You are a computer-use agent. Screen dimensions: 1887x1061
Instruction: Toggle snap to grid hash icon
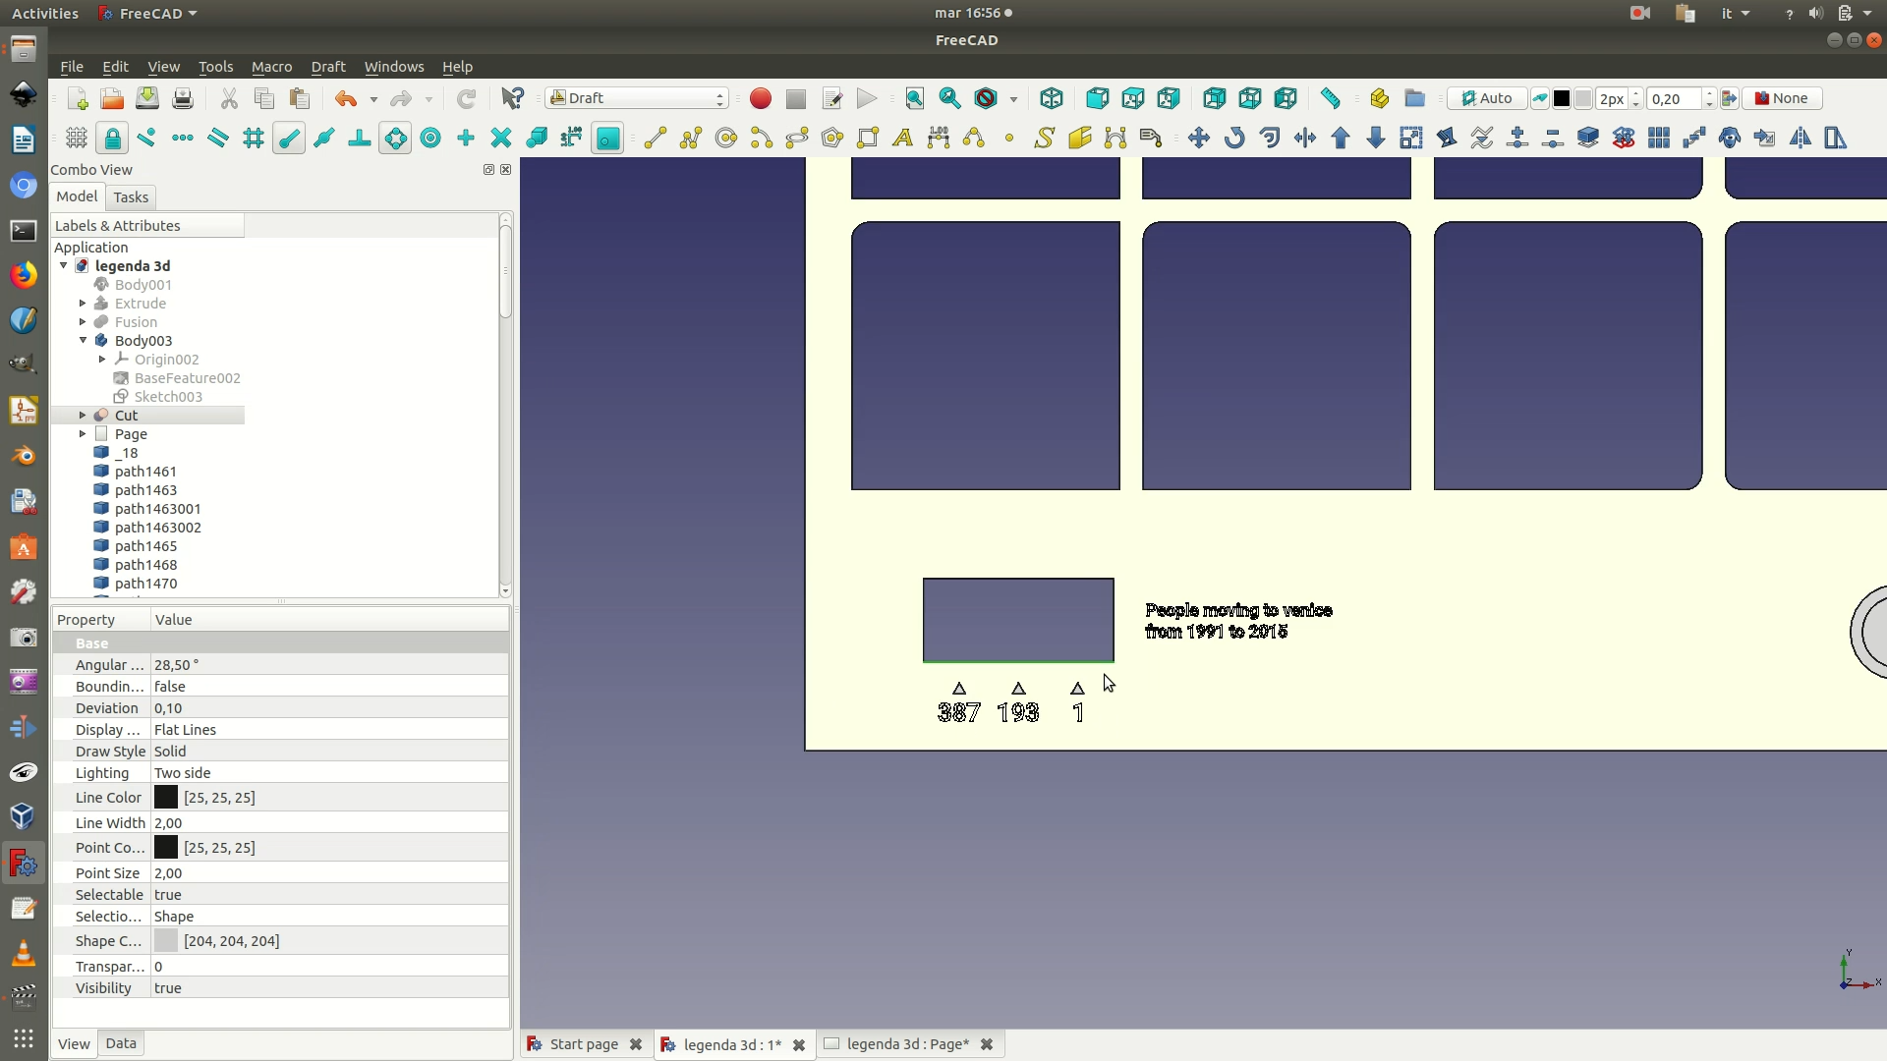(x=254, y=138)
